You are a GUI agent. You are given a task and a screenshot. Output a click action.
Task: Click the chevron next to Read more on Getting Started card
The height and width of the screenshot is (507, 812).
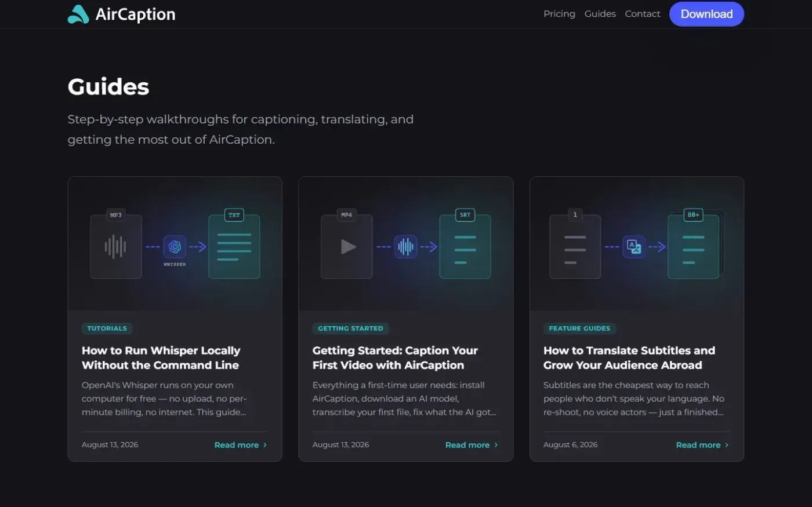coord(496,445)
